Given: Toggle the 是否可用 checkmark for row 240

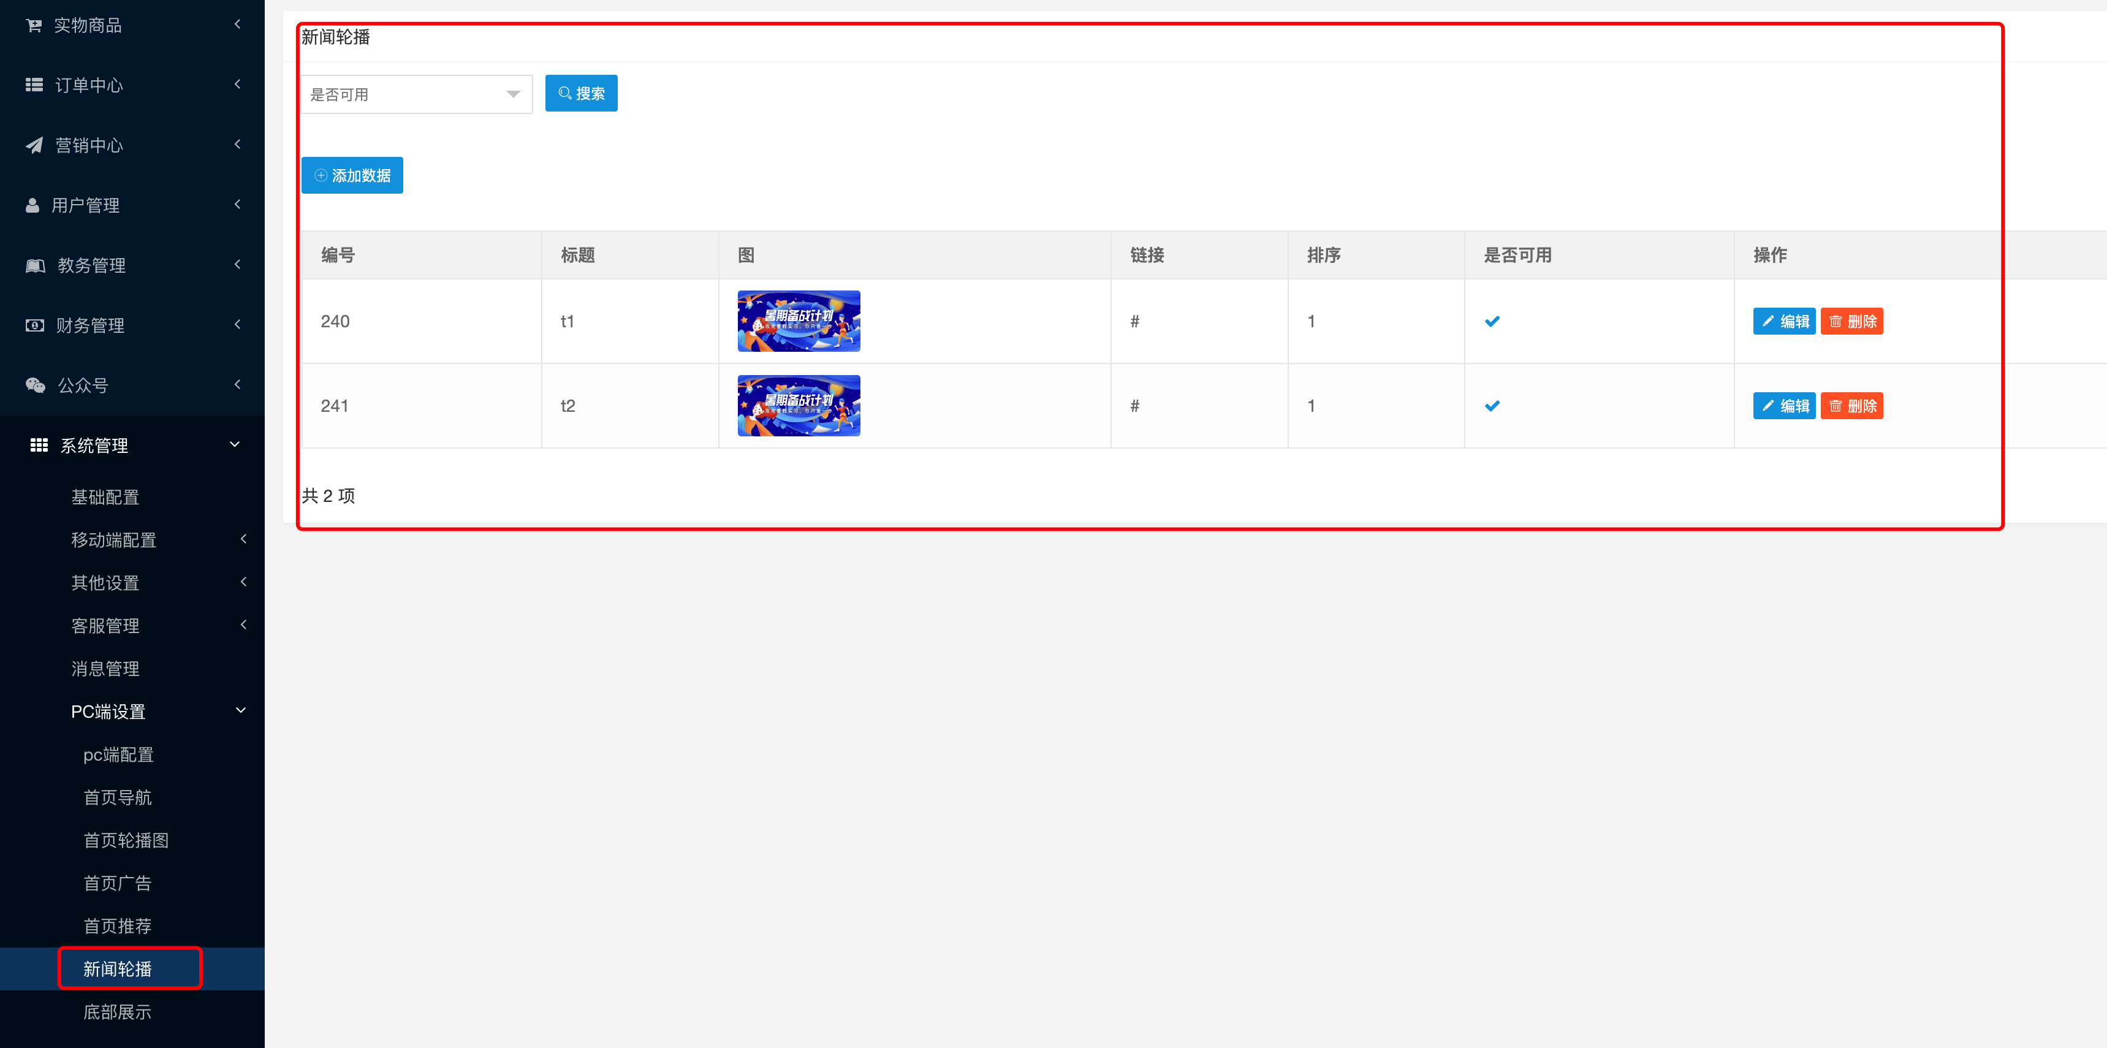Looking at the screenshot, I should pyautogui.click(x=1492, y=322).
